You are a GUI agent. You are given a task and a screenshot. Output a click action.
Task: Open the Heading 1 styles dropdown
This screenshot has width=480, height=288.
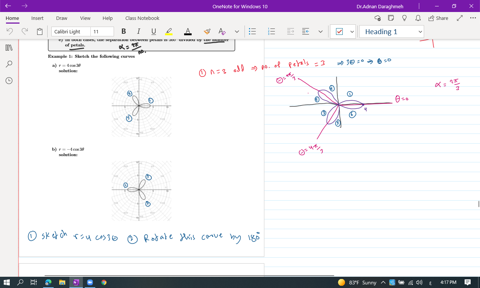coord(391,31)
